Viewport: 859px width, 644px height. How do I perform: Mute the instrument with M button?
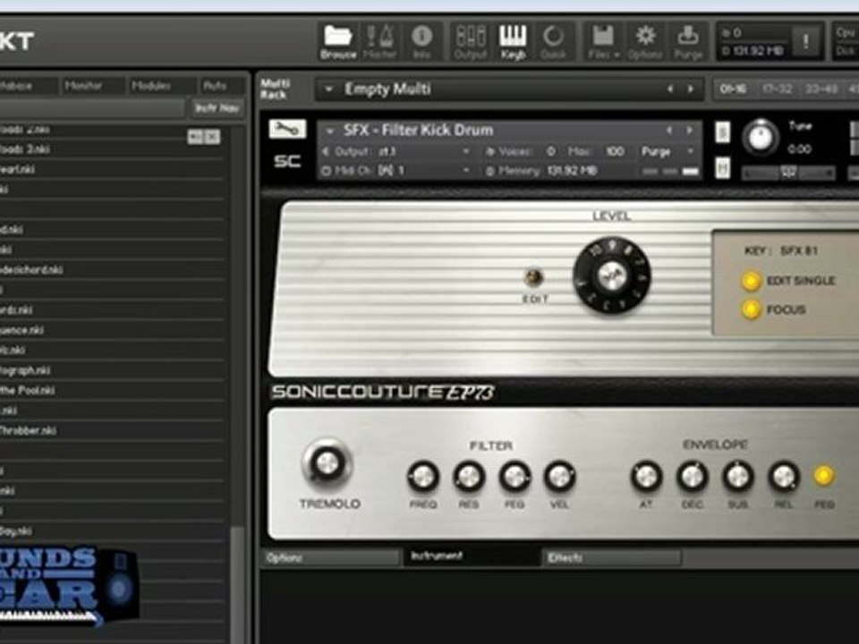(x=723, y=167)
